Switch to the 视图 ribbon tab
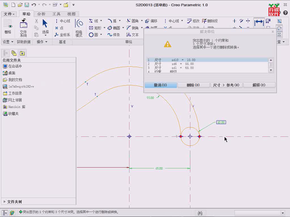290x217 pixels. tap(71, 14)
